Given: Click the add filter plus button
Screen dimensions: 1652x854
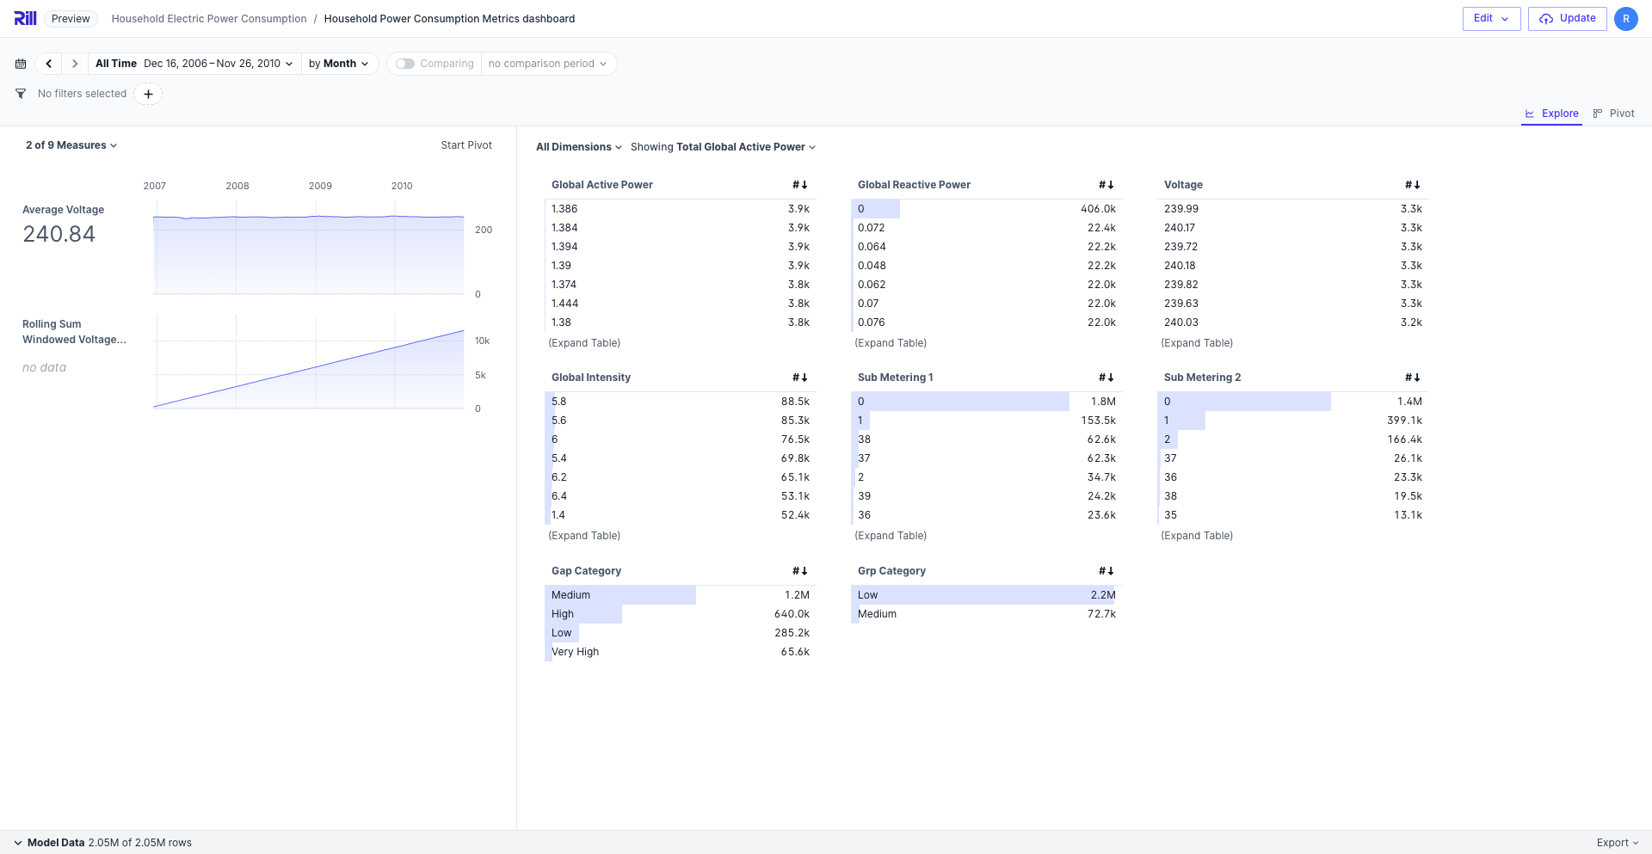Looking at the screenshot, I should (x=148, y=94).
